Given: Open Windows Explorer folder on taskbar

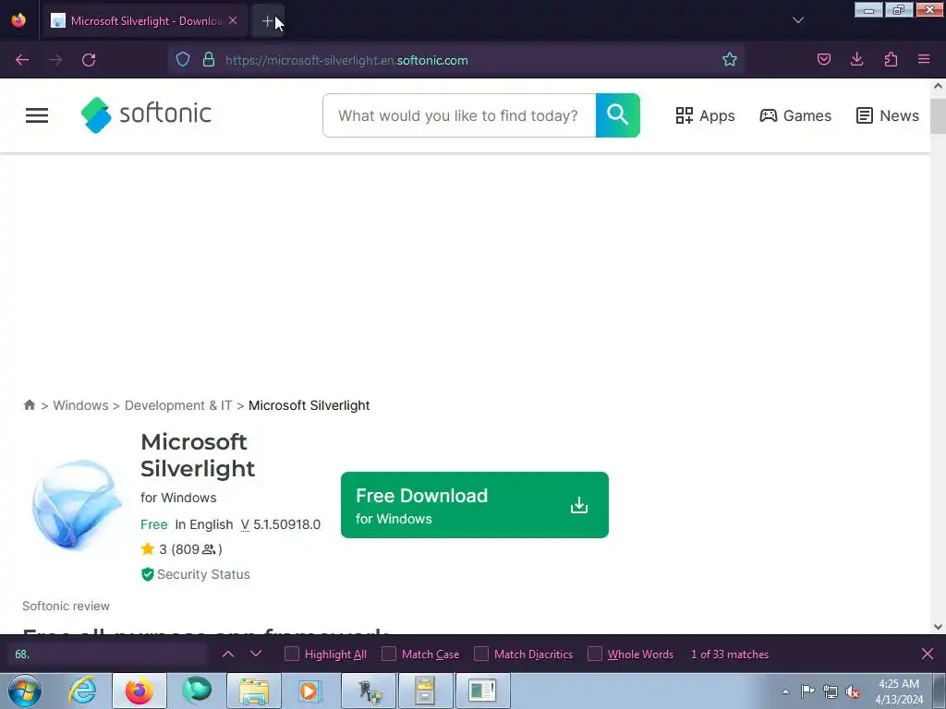Looking at the screenshot, I should [x=254, y=691].
